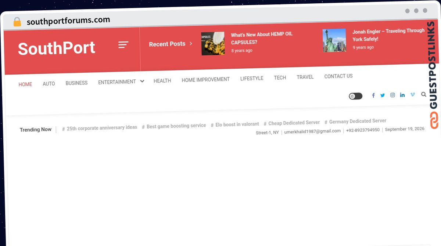This screenshot has width=441, height=246.
Task: Open the Health category
Action: pyautogui.click(x=162, y=81)
